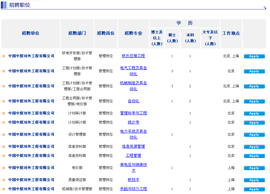Open the 核反应堆工程 major link
Screen dimensions: 270x194
pos(133,56)
